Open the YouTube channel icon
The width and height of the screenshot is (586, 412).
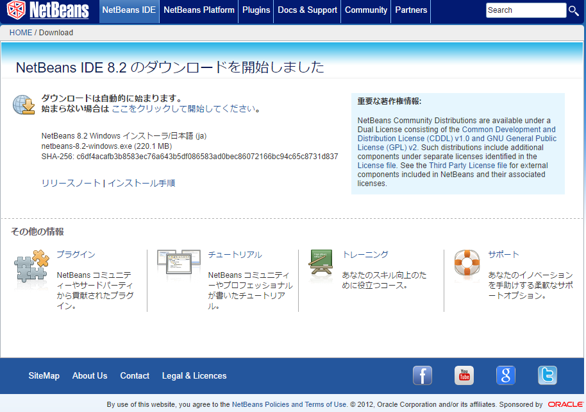click(x=464, y=375)
